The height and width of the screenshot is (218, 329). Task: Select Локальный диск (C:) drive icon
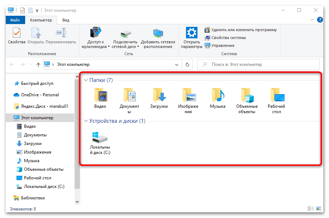[100, 137]
